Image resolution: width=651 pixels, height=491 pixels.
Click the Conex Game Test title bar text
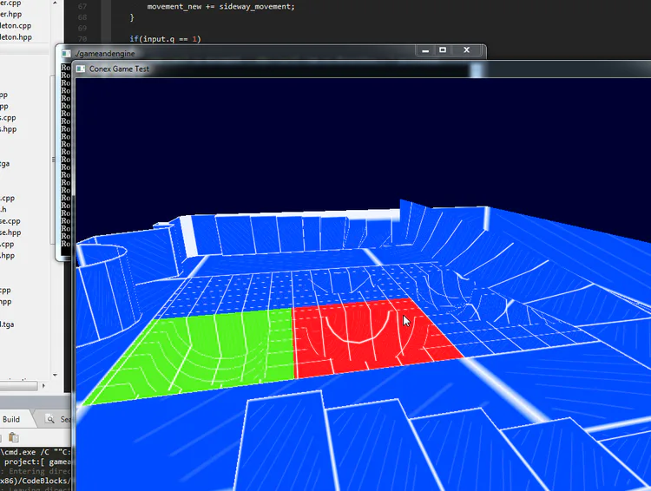(x=119, y=69)
